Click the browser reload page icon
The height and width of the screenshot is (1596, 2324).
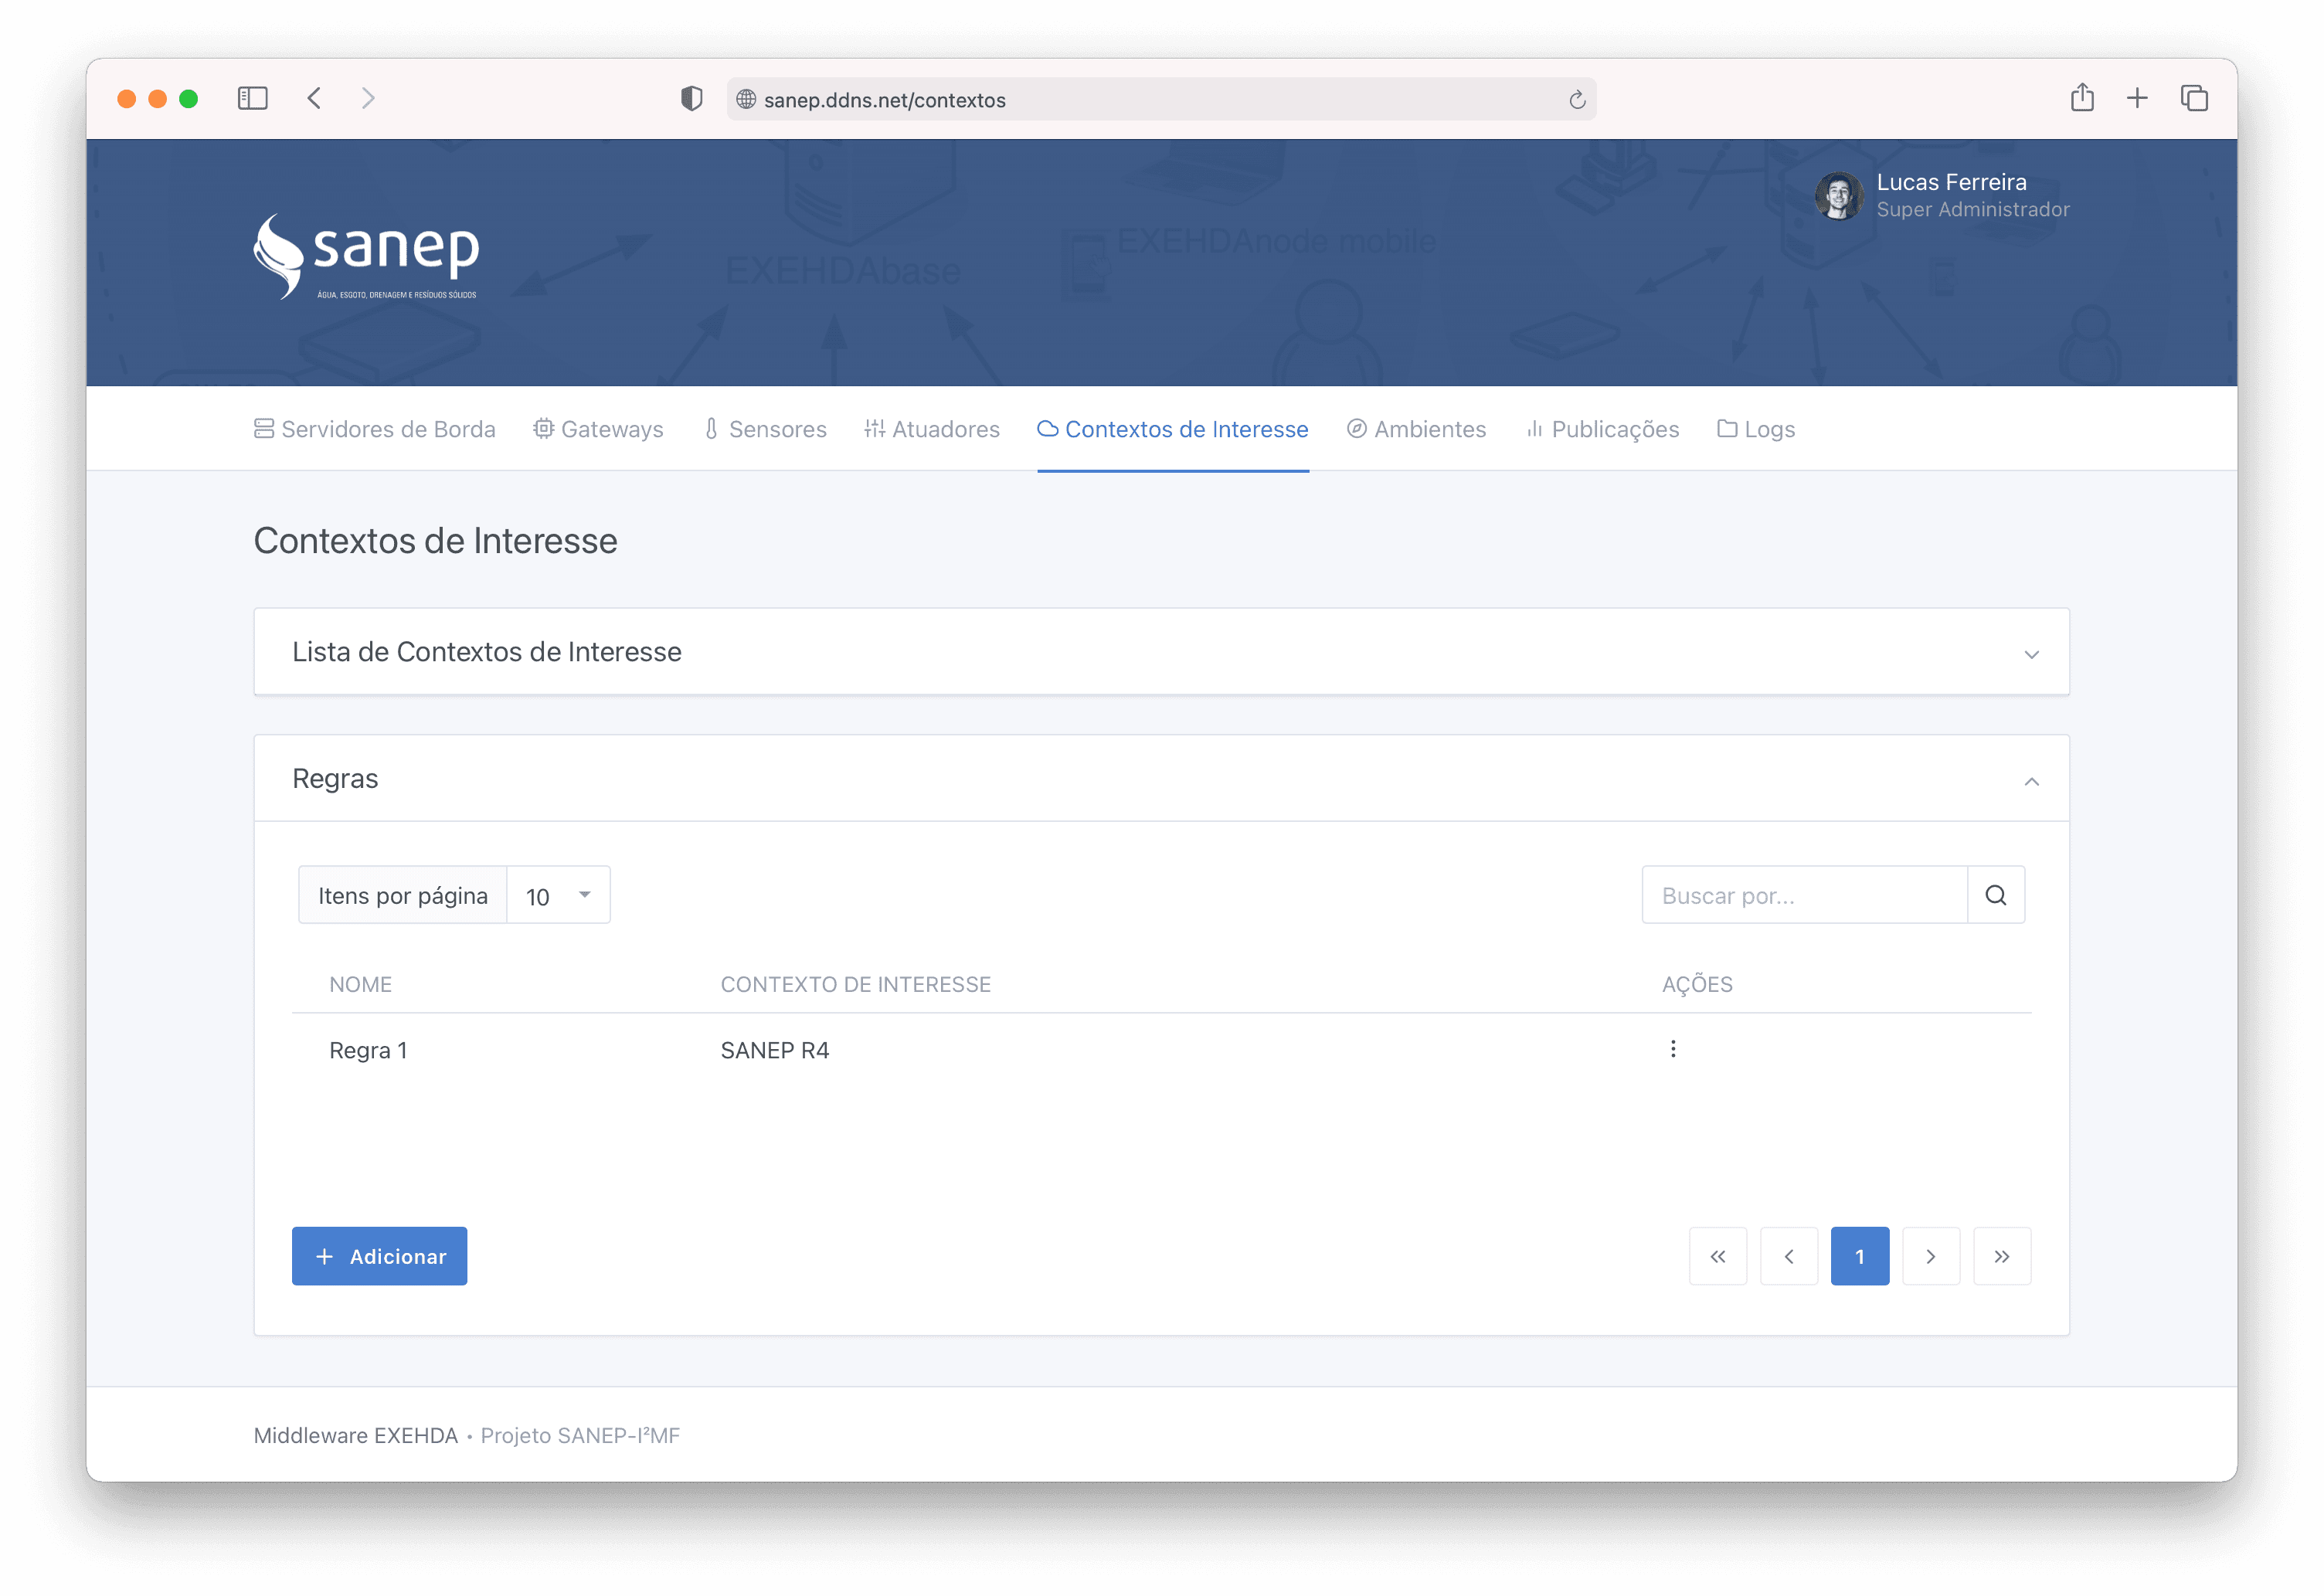1577,99
